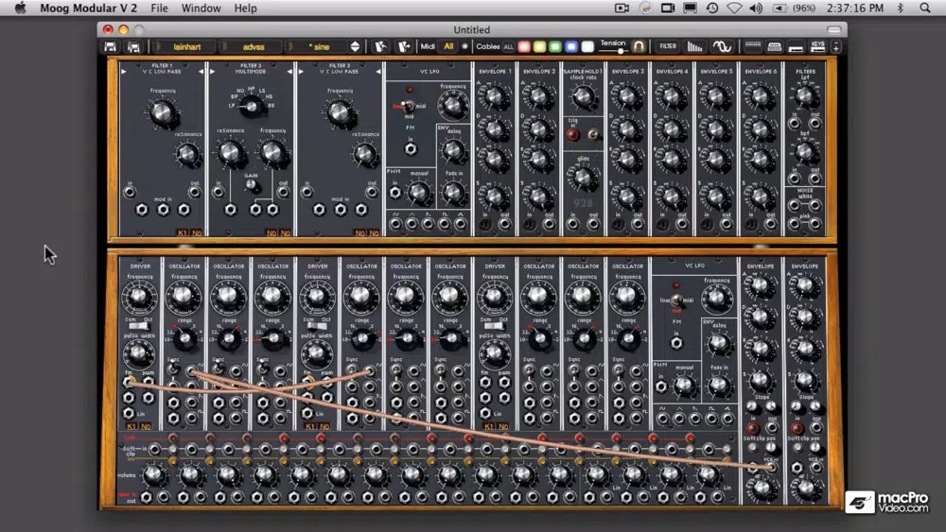Toggle third Driver Sem/Oct switch
Image resolution: width=946 pixels, height=532 pixels.
pyautogui.click(x=494, y=326)
